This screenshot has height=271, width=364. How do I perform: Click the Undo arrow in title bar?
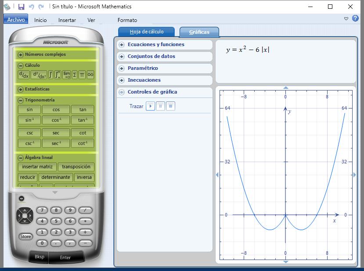[x=31, y=7]
